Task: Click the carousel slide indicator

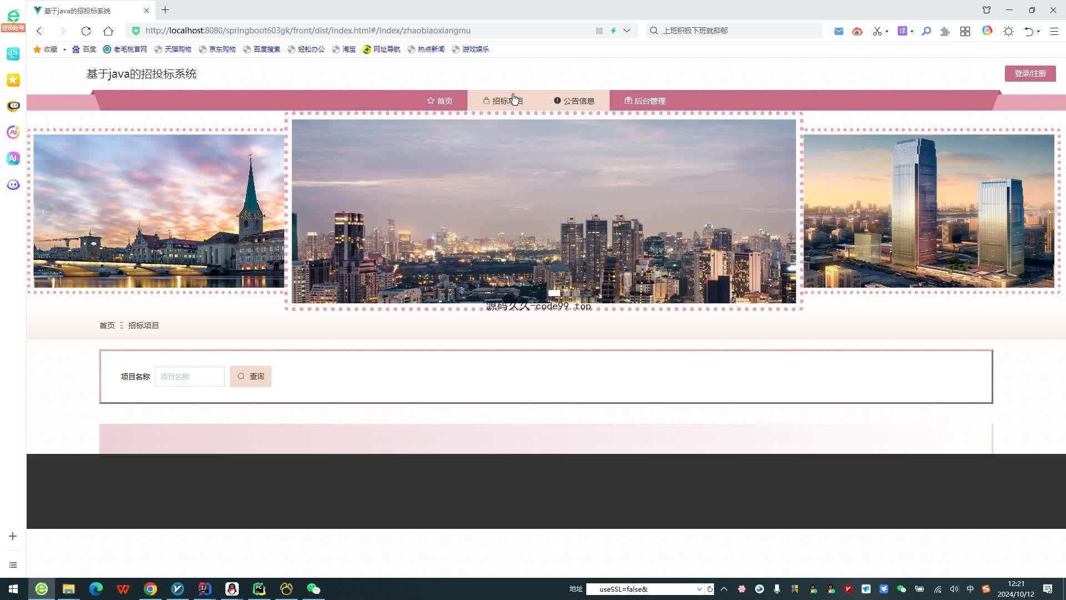Action: 554,293
